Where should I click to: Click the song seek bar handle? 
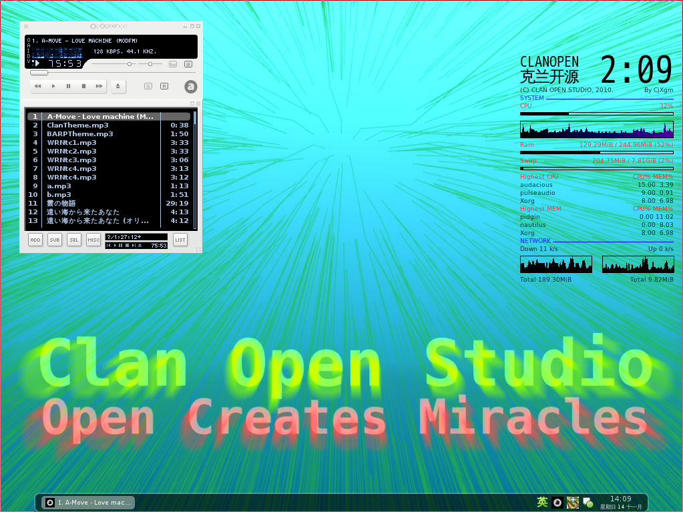[39, 73]
